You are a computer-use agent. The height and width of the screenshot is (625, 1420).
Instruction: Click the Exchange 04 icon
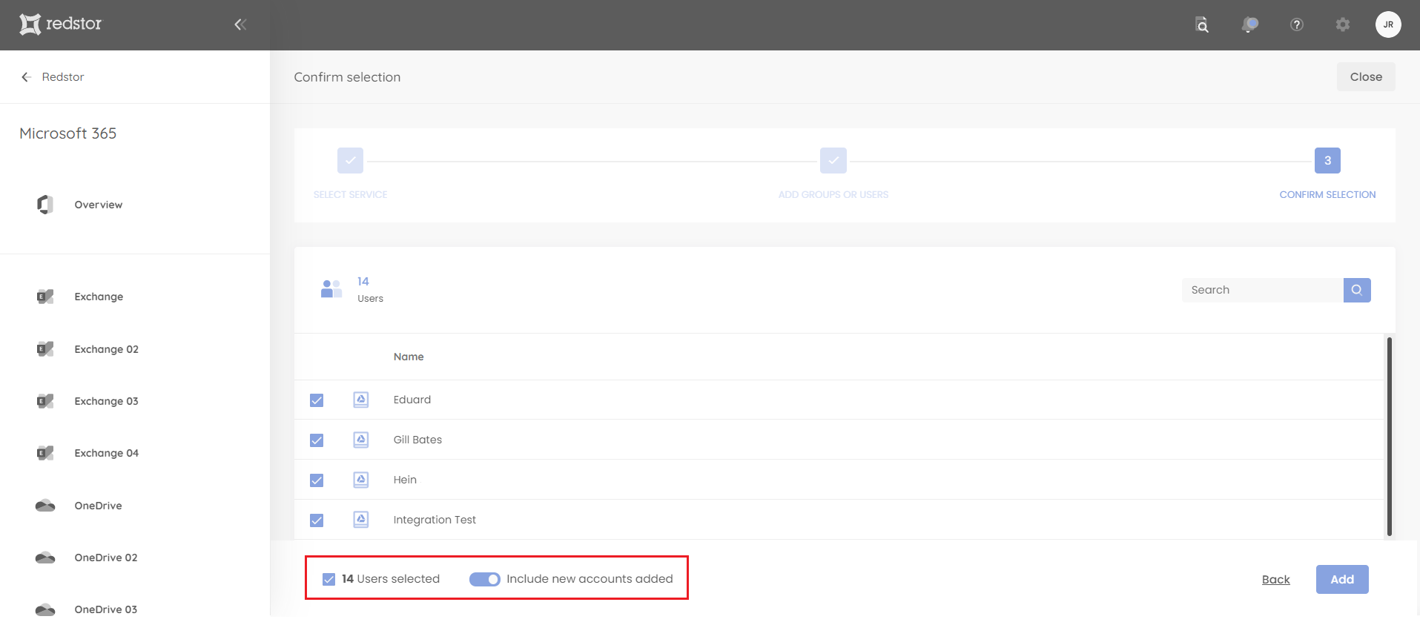[45, 453]
